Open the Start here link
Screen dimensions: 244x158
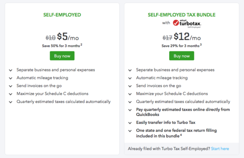(220, 149)
